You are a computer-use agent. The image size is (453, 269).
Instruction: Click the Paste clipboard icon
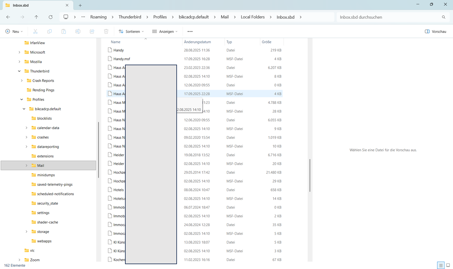pyautogui.click(x=64, y=31)
